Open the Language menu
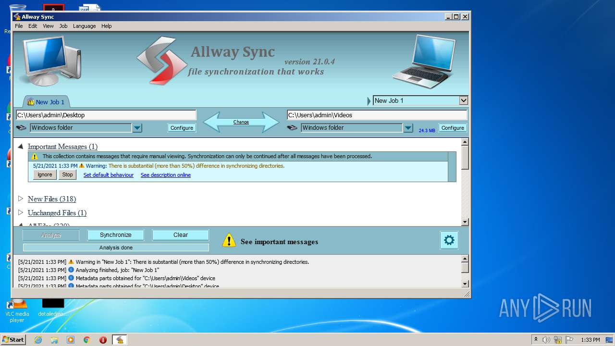 (85, 26)
